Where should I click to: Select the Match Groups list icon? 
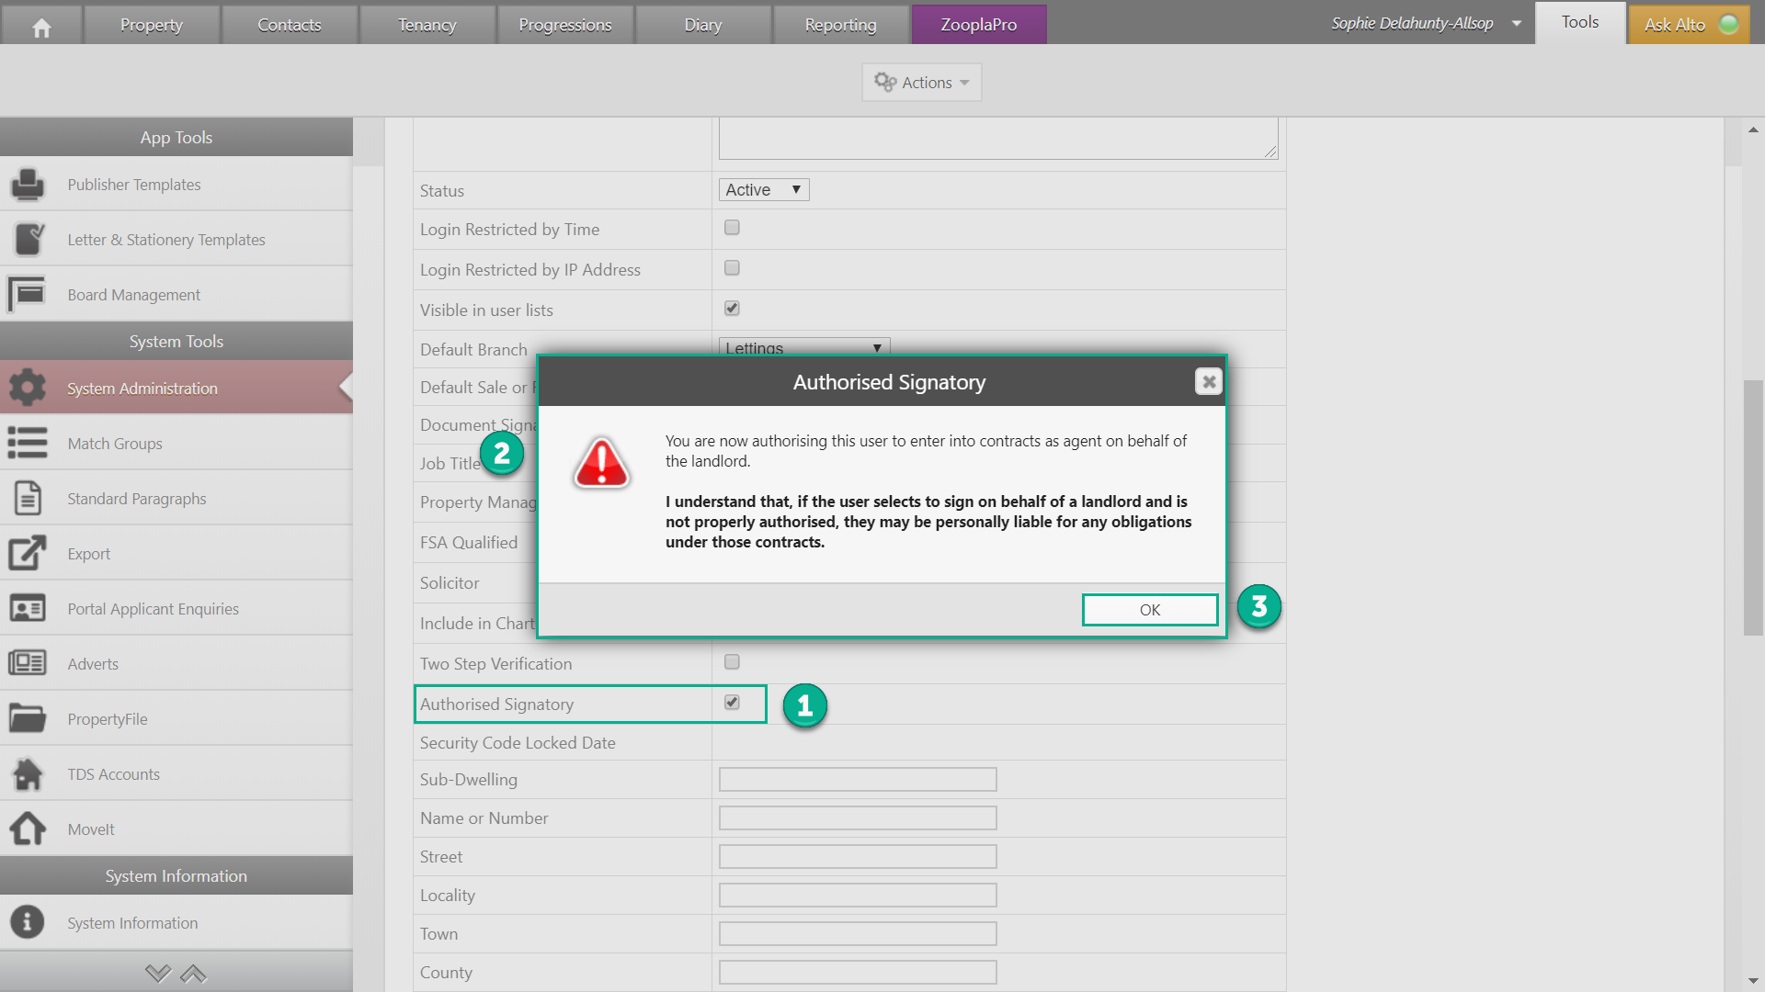click(28, 444)
